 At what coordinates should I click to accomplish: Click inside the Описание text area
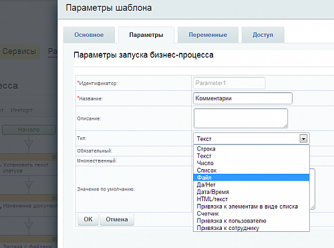click(x=240, y=118)
